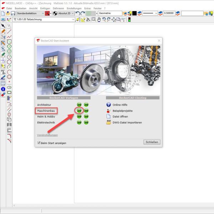This screenshot has height=214, width=214.
Task: Select the orange pencil draw tool
Action: click(x=3, y=31)
